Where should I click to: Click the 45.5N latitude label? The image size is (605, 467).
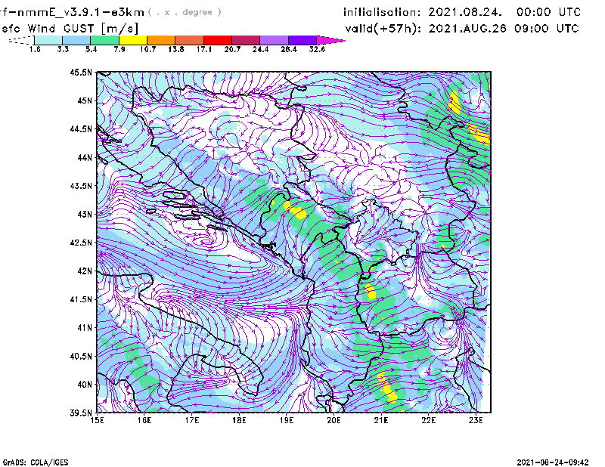pos(81,73)
